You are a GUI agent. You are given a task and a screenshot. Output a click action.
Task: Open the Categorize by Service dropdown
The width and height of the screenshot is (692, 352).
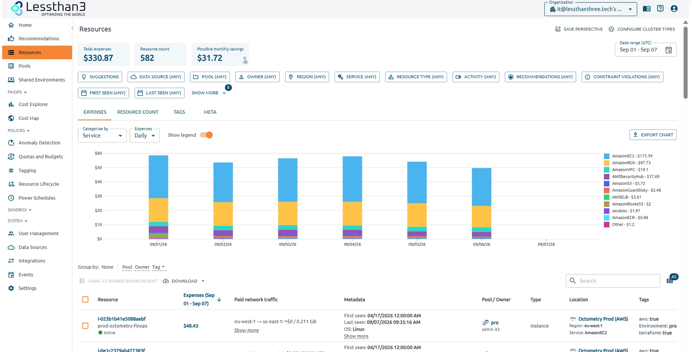click(102, 136)
